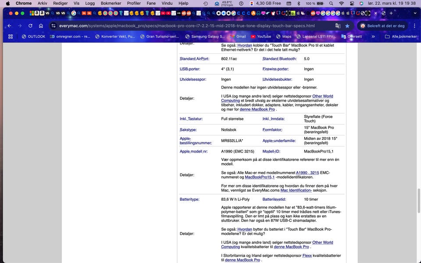Click the Bekreft at det er deg button
The height and width of the screenshot is (263, 421).
tap(382, 26)
